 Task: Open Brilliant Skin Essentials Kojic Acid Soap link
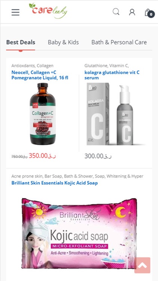pyautogui.click(x=54, y=183)
